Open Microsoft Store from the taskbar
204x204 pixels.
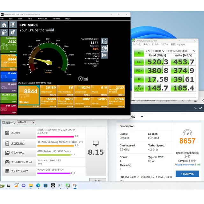45,186
